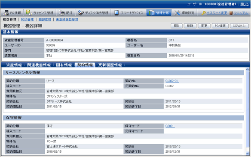251x157 pixels.
Task: Open the ディスク消去管理 disk icon
Action: [81, 12]
